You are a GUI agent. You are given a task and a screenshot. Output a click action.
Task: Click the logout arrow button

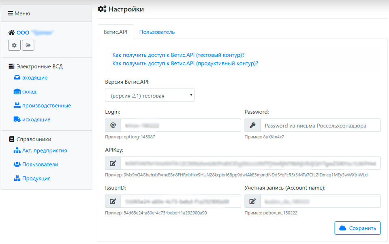click(x=28, y=45)
